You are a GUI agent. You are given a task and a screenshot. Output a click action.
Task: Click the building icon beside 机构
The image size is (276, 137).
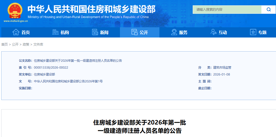click(55, 32)
